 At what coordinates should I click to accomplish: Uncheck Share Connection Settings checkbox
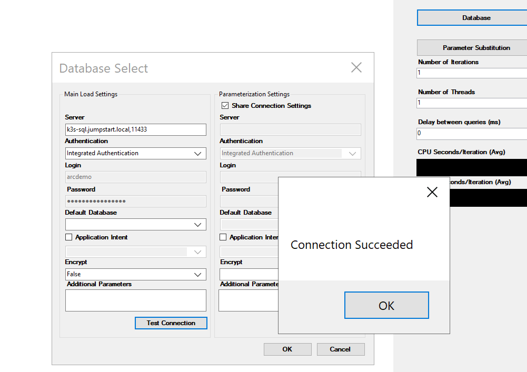point(225,106)
